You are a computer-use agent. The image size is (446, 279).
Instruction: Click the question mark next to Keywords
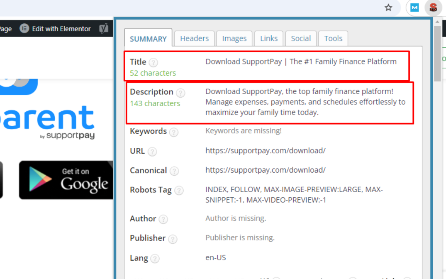pos(174,132)
